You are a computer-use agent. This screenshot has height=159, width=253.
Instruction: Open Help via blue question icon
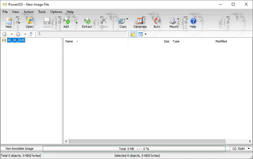tap(193, 21)
